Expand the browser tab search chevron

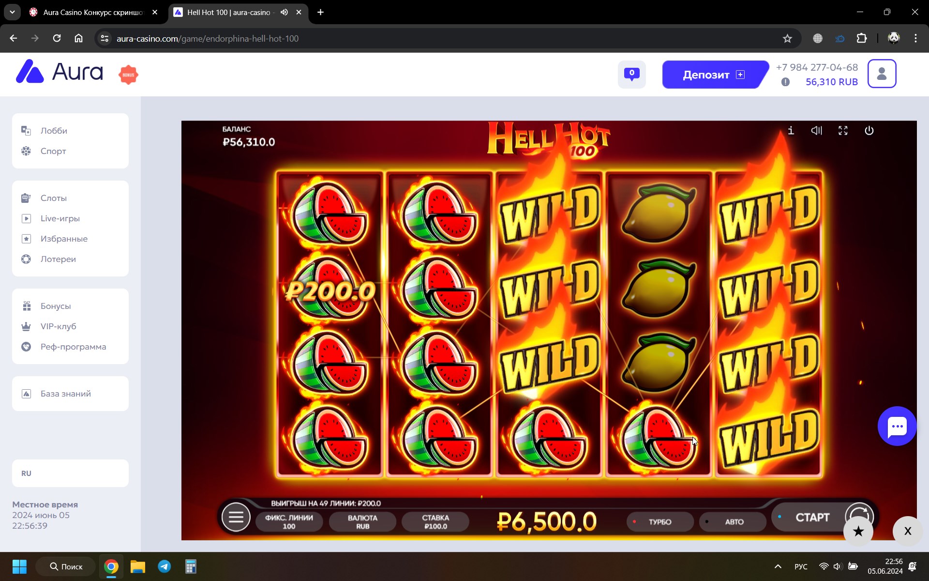click(12, 12)
